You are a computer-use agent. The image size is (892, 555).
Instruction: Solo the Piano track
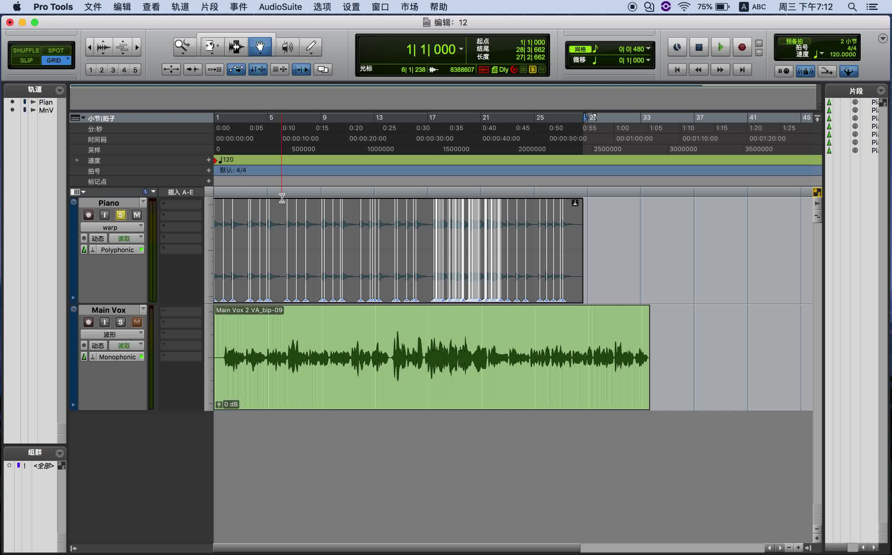(120, 215)
